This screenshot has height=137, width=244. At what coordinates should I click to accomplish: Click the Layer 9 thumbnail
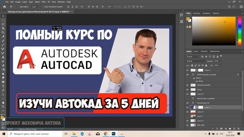pos(193,116)
